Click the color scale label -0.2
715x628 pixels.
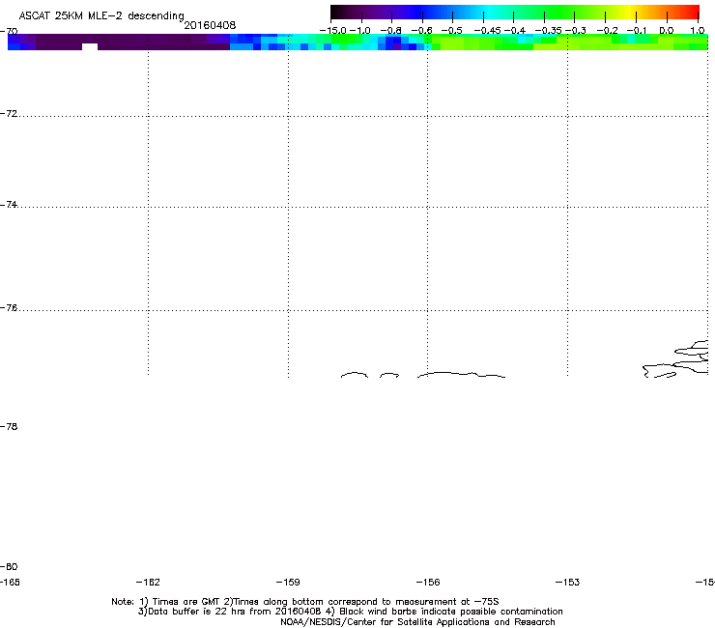[x=608, y=31]
